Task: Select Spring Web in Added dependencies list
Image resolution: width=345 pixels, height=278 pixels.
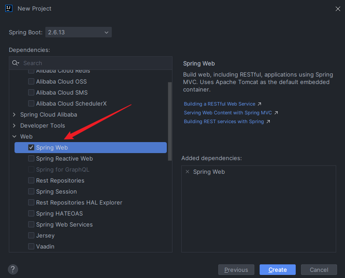Action: (209, 172)
